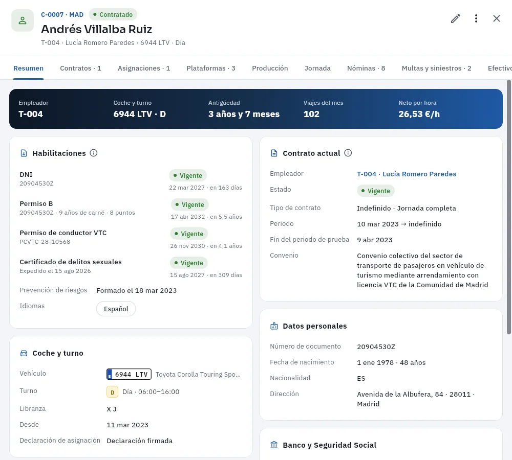This screenshot has width=512, height=460.
Task: Open the Contratos · 1 tab
Action: click(x=81, y=68)
